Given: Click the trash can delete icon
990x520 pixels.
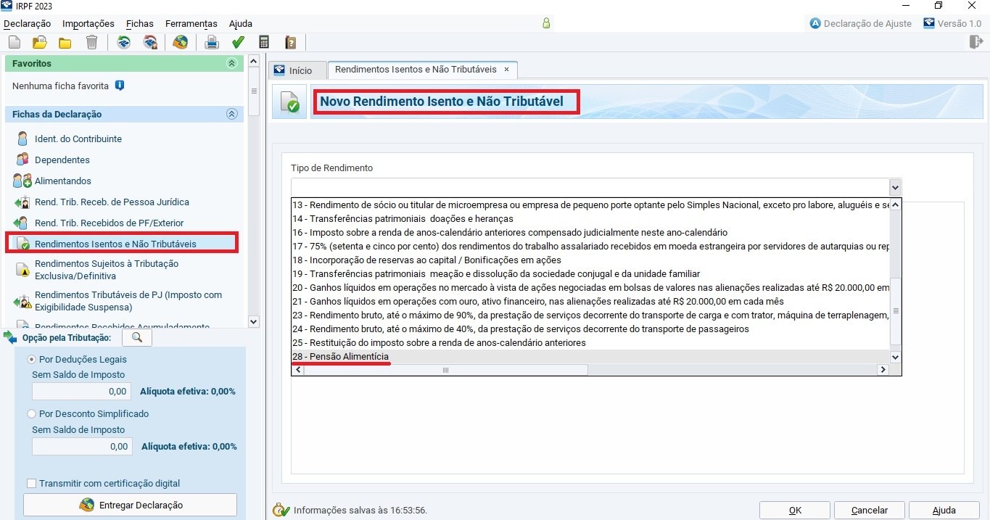Looking at the screenshot, I should pyautogui.click(x=91, y=43).
